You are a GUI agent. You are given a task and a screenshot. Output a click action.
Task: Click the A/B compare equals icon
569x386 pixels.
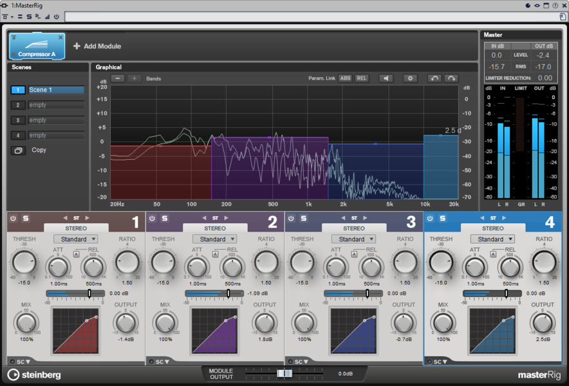point(21,17)
